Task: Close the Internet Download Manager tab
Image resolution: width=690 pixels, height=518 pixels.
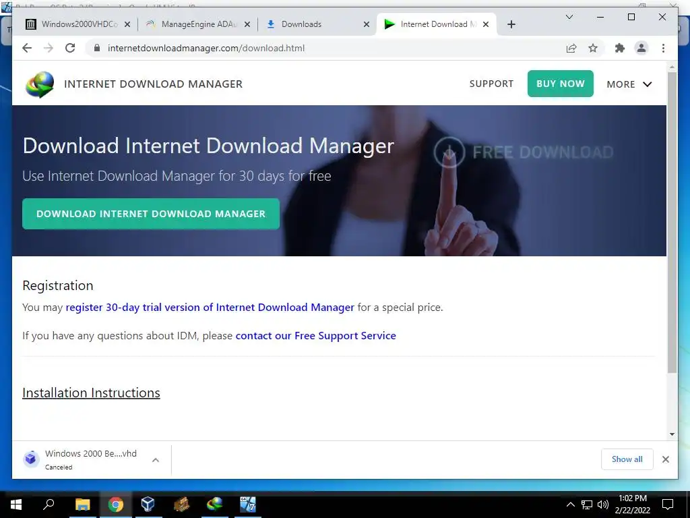Action: [x=486, y=24]
